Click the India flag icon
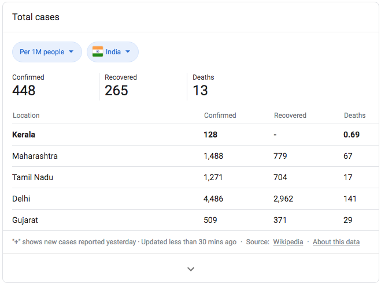The image size is (381, 287). (x=98, y=52)
